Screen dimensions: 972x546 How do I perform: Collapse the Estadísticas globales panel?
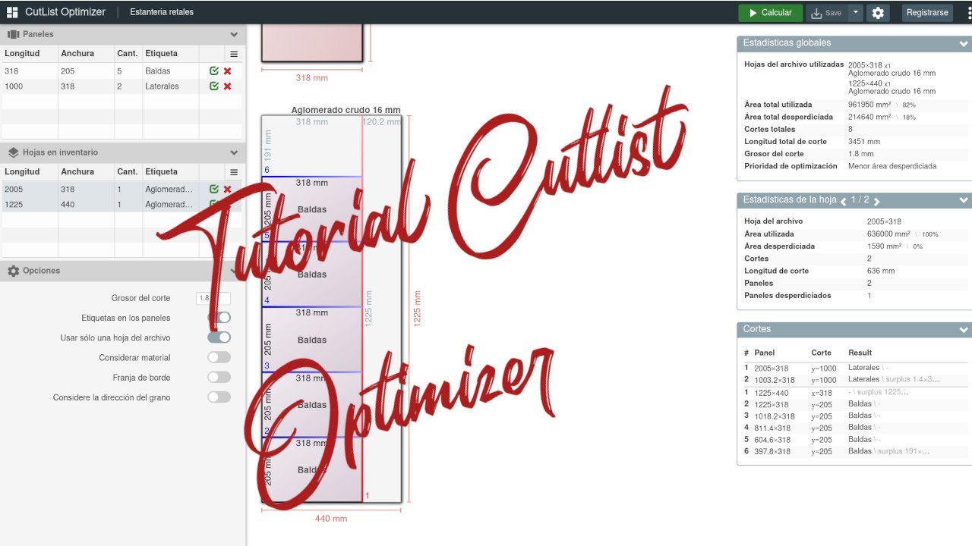click(x=964, y=44)
